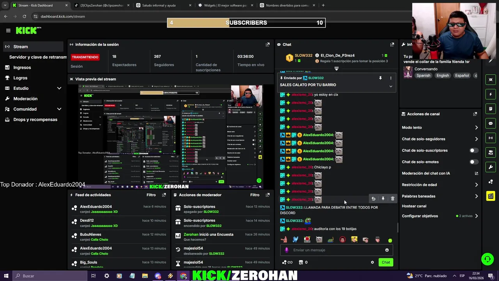499x281 pixels.
Task: Click the notes page icon in right sidebar
Action: click(x=490, y=108)
